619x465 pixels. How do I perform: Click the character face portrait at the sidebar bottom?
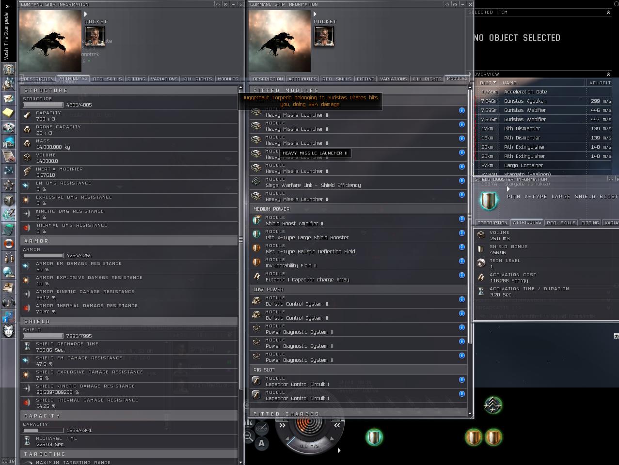pos(8,331)
